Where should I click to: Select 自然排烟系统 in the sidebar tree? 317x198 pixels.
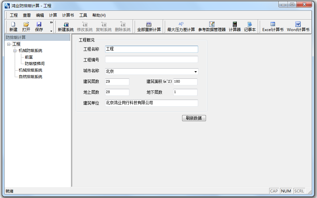click(31, 76)
